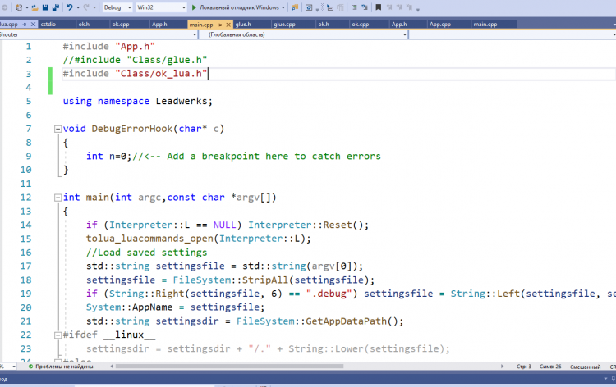Screen dimensions: 616x387
Task: Switch to the first glue.cpp tab
Action: pyautogui.click(x=284, y=25)
